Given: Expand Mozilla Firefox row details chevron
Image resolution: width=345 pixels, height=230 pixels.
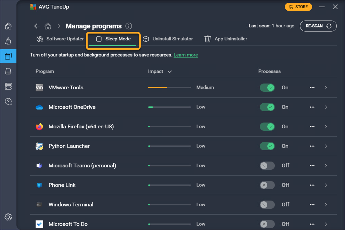Looking at the screenshot, I should tap(326, 127).
